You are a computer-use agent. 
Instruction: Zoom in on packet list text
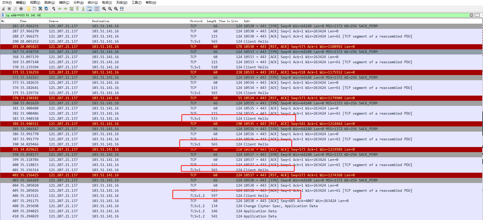tap(104, 9)
